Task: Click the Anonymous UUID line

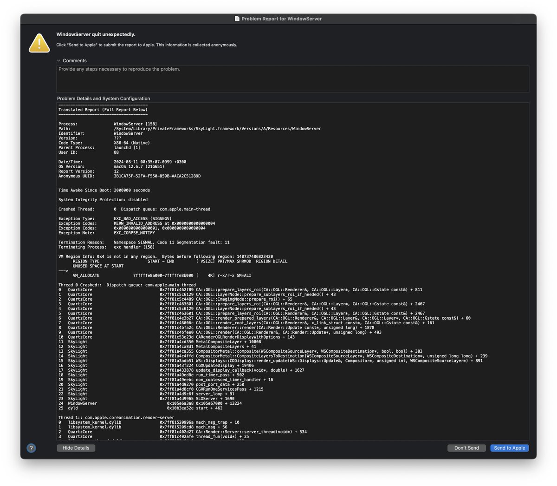Action: [x=130, y=176]
